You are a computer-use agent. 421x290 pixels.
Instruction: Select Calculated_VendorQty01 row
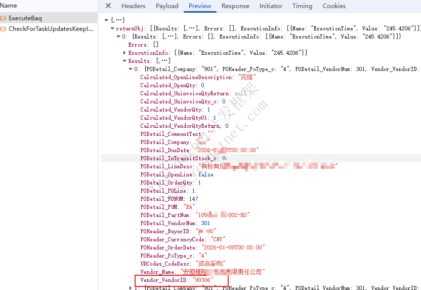point(178,118)
